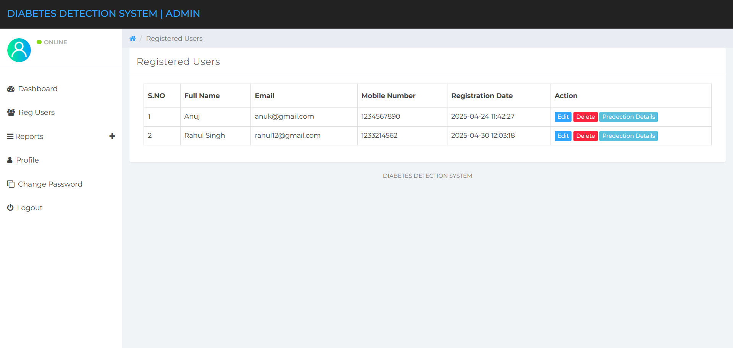Open the home breadcrumb icon
The width and height of the screenshot is (733, 348).
pyautogui.click(x=132, y=38)
